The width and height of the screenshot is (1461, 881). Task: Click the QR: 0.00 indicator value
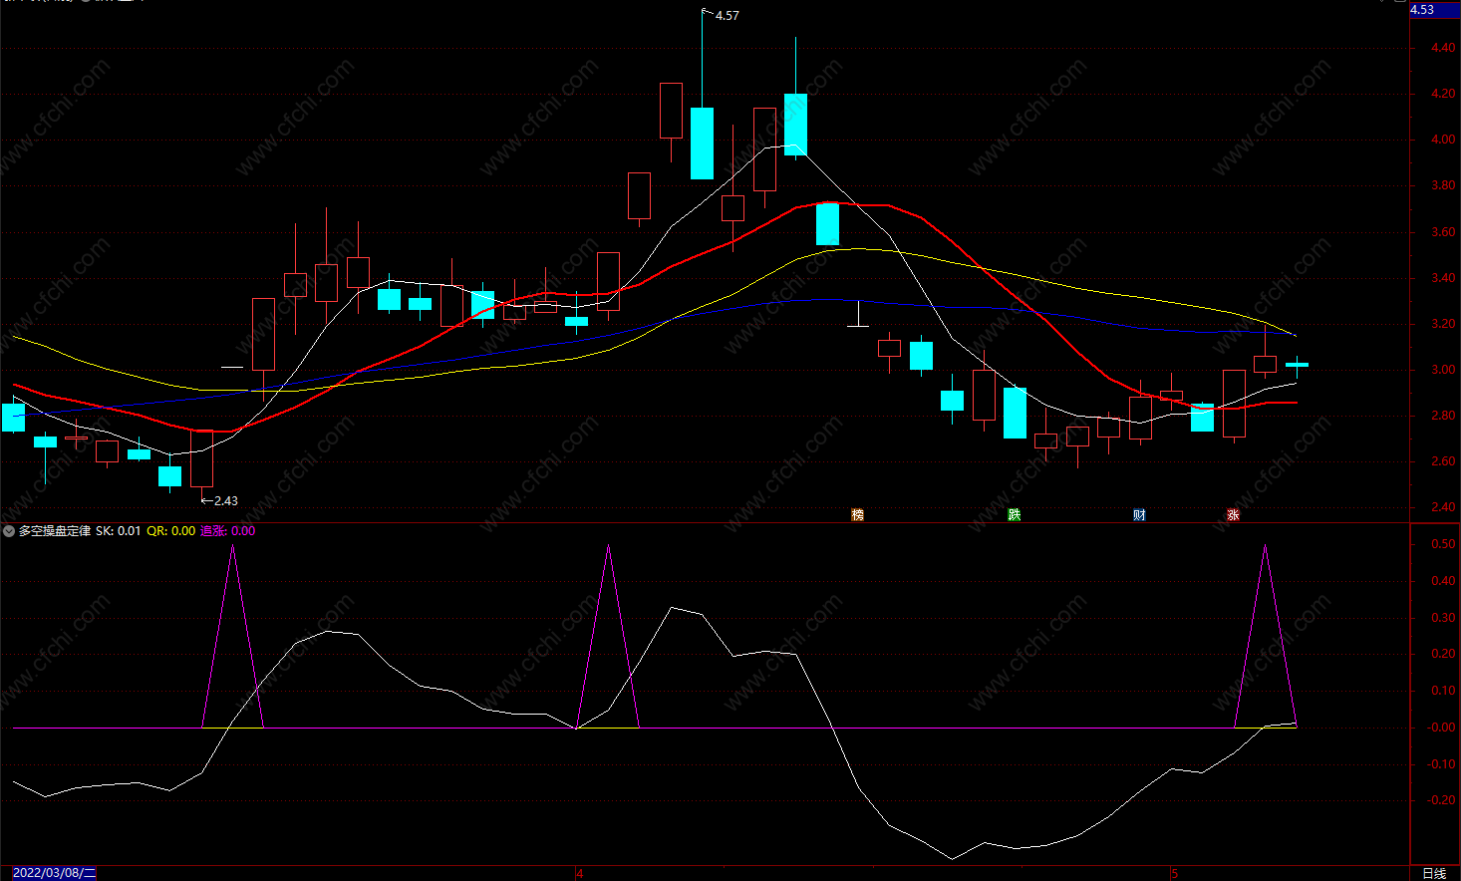171,531
